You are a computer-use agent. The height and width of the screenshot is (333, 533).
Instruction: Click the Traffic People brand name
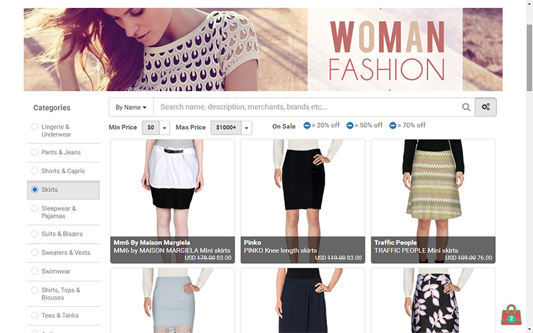[395, 242]
